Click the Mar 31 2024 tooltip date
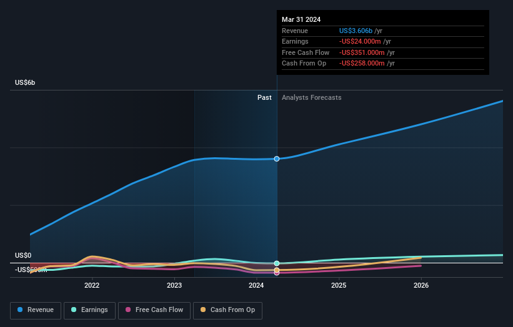 click(x=301, y=19)
